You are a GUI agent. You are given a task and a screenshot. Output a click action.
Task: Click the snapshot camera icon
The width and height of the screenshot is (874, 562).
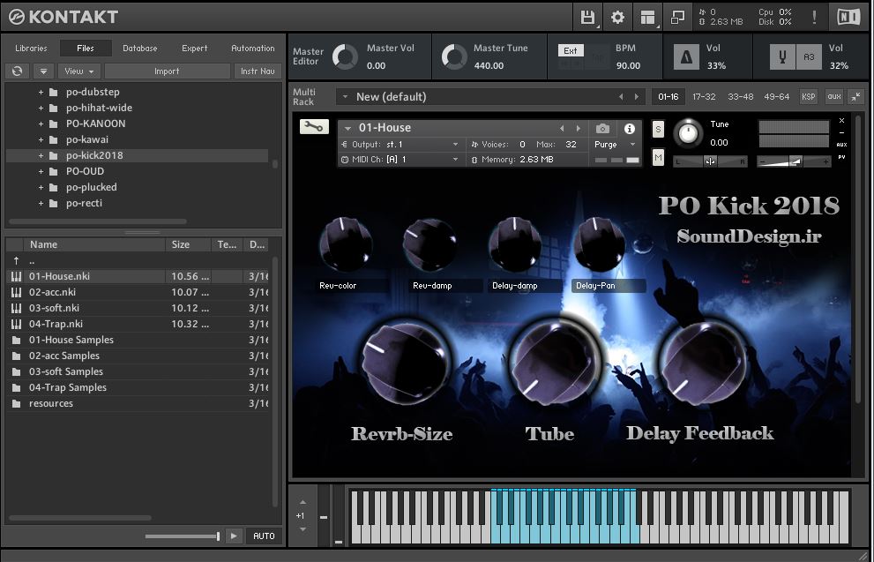click(x=602, y=129)
